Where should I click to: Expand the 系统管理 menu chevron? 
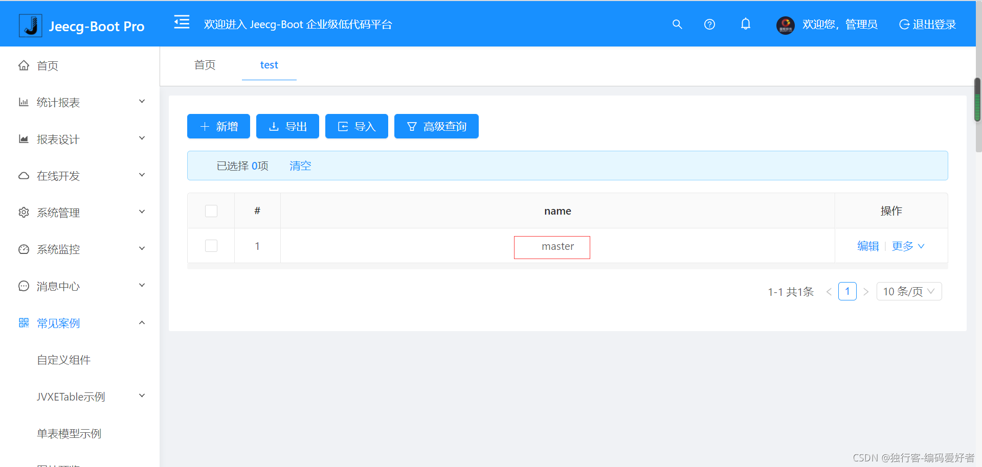(x=142, y=212)
